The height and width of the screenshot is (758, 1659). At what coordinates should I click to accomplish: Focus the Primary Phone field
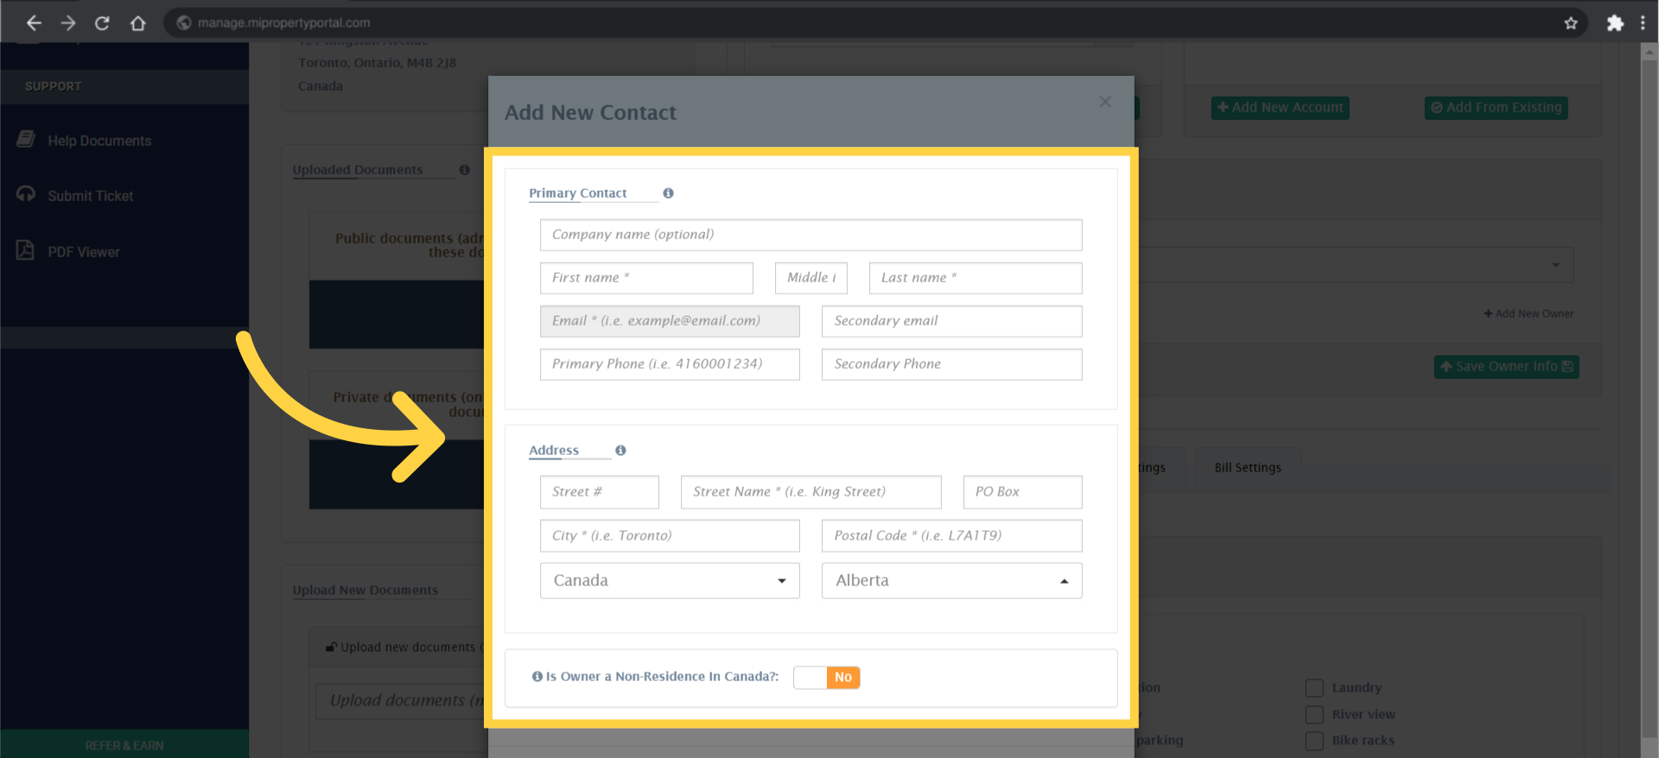point(670,364)
